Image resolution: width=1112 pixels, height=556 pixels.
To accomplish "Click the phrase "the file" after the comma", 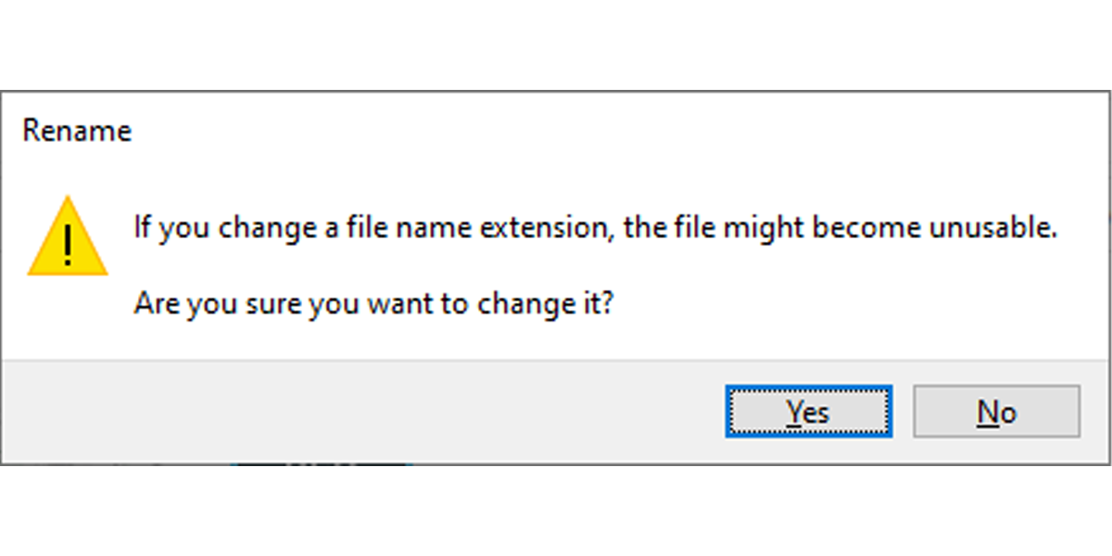I will 658,228.
